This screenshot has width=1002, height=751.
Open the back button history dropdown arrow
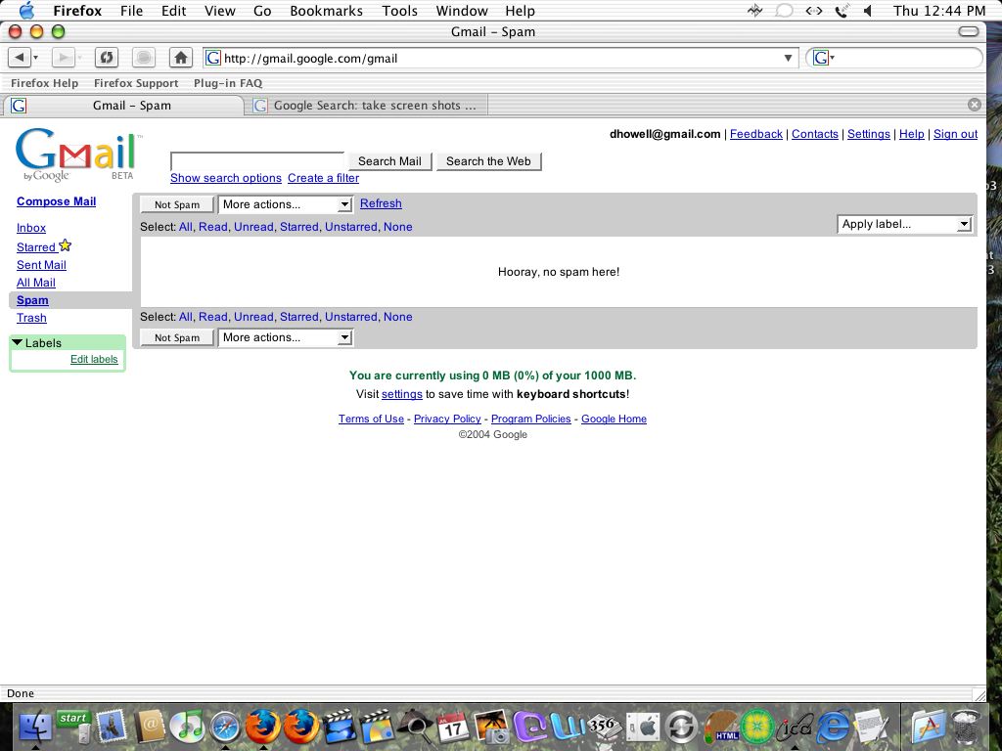[x=36, y=58]
